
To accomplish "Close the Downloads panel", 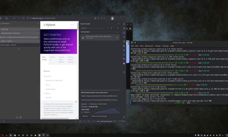I will click(x=119, y=24).
